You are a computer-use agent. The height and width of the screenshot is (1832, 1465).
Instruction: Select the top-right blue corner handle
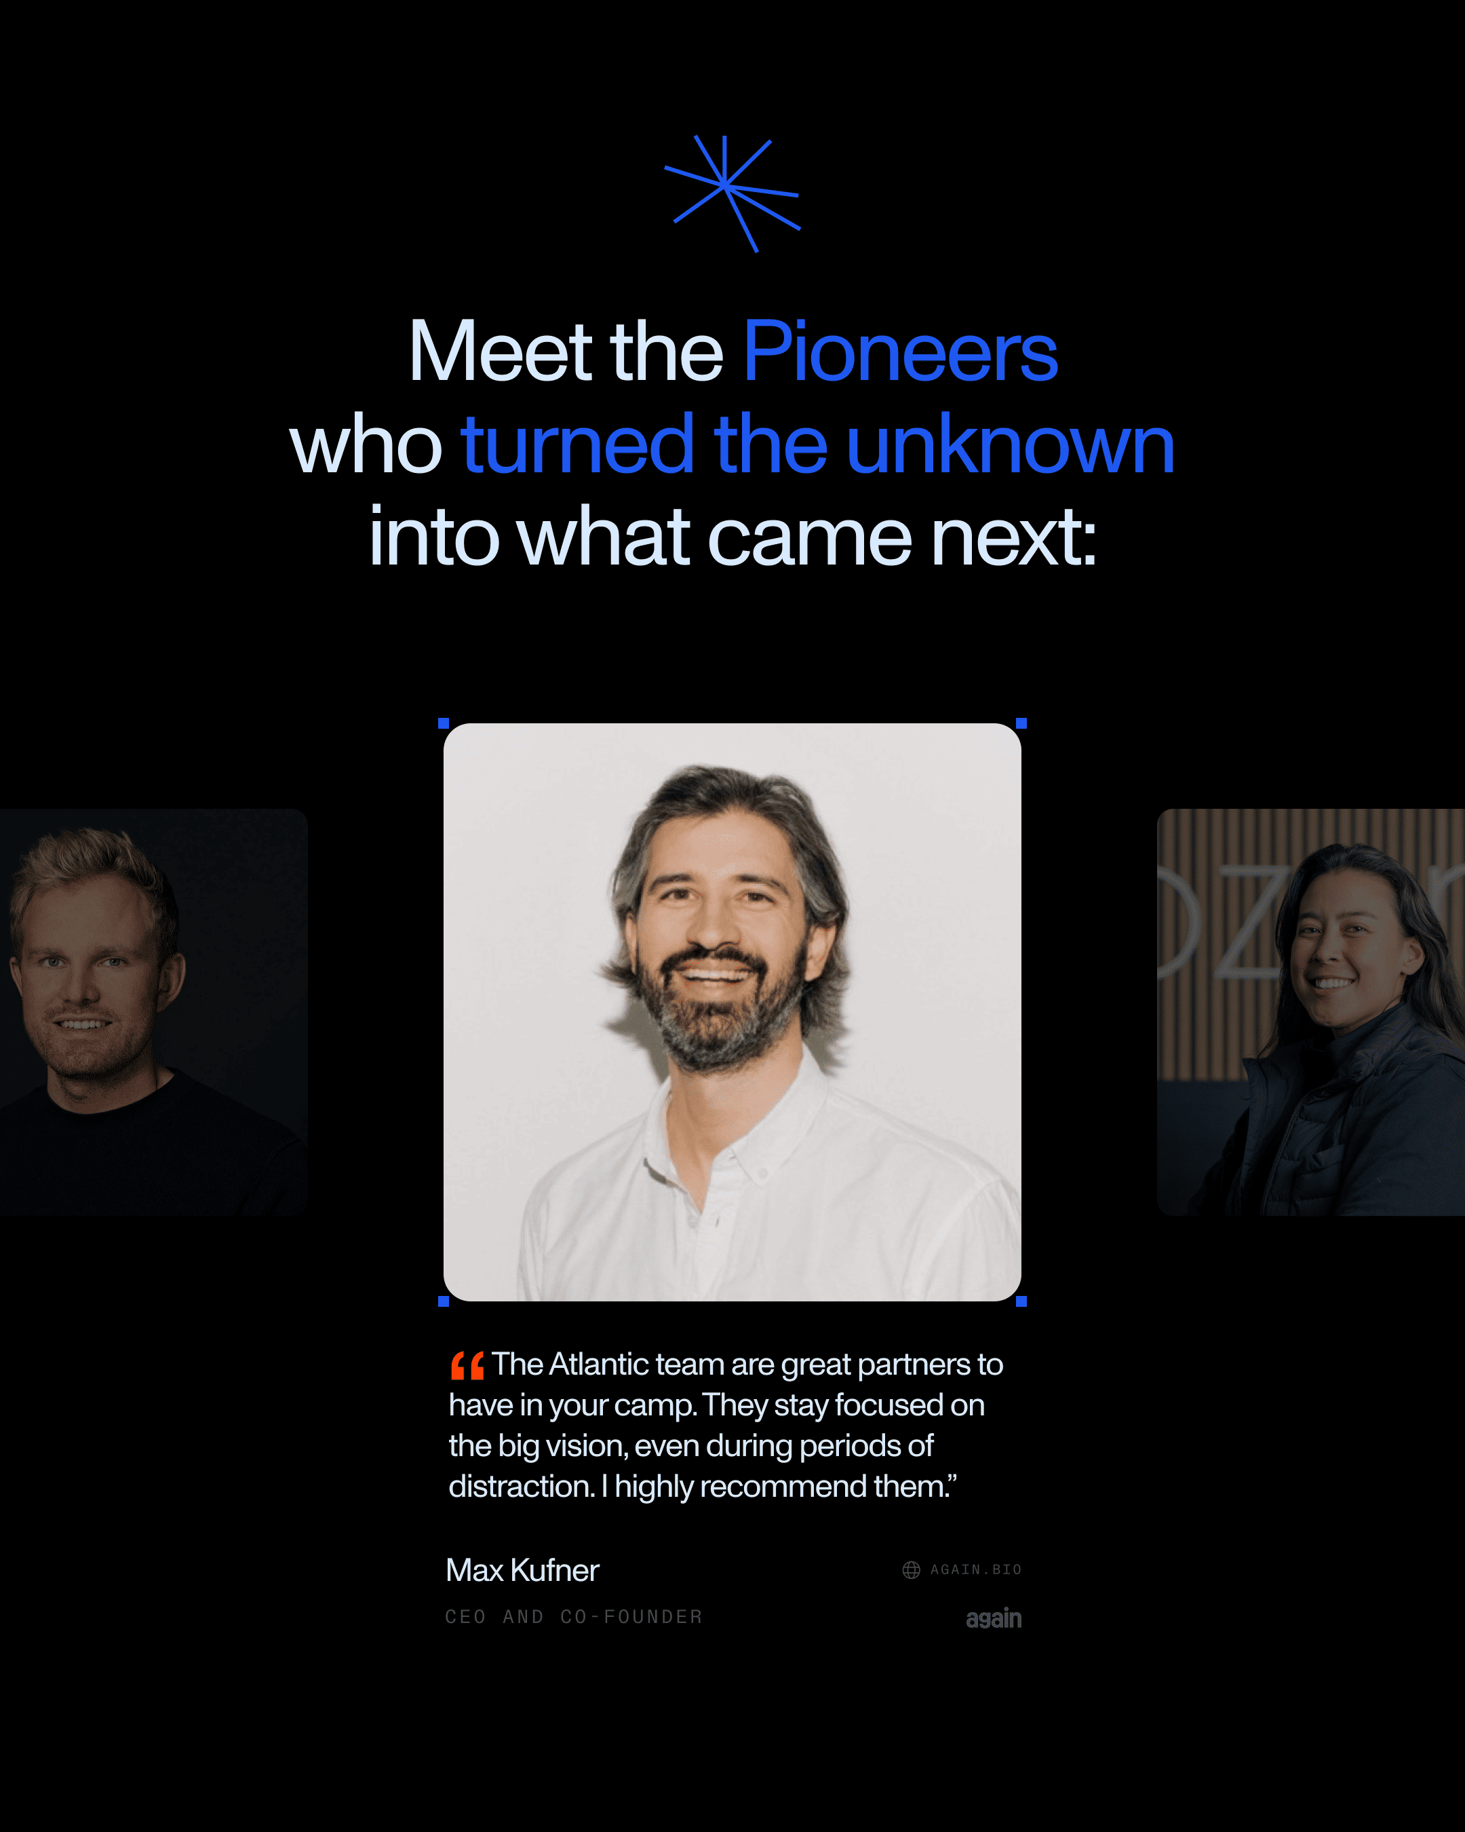(x=1021, y=723)
